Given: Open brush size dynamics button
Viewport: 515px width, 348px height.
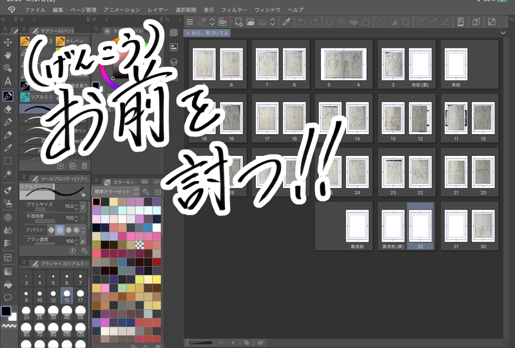Looking at the screenshot, I should pos(83,207).
